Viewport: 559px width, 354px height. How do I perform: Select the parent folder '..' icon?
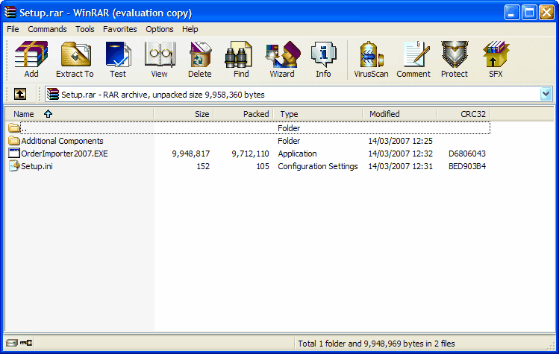(x=14, y=127)
